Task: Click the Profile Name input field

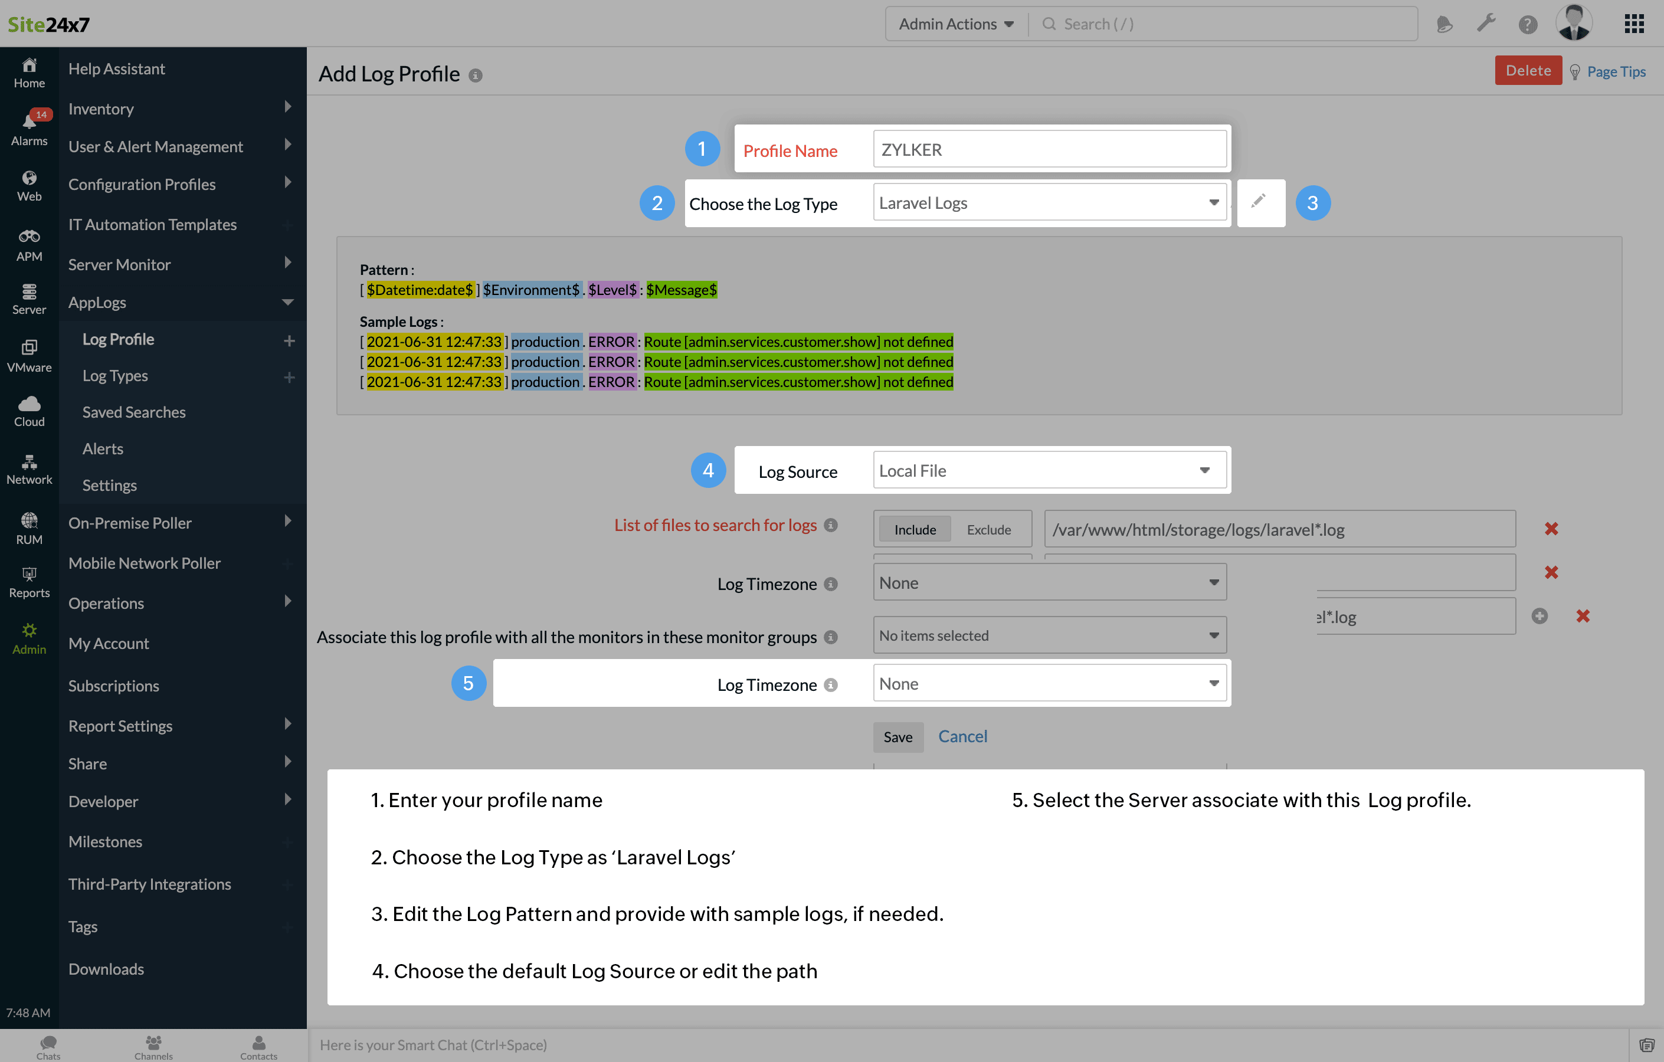Action: pyautogui.click(x=1049, y=150)
